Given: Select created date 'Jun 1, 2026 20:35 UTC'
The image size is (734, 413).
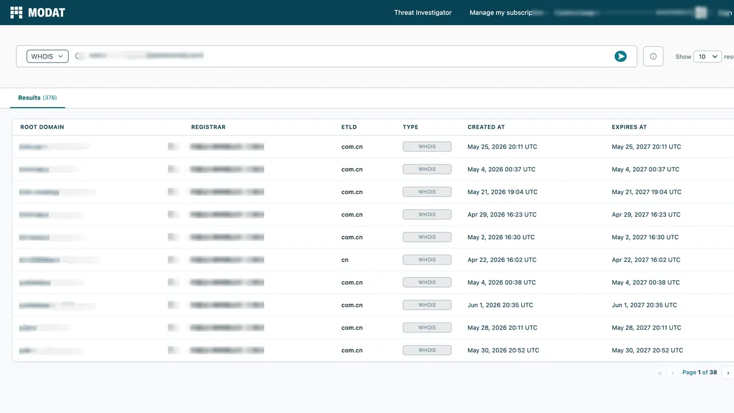Looking at the screenshot, I should [500, 305].
